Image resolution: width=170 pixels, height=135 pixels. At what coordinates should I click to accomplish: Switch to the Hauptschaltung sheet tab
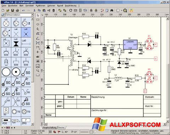coord(50,128)
